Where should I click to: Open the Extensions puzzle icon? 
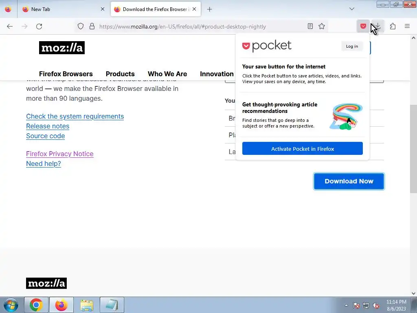point(393,26)
